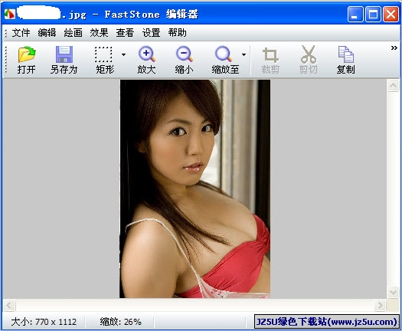Click the 复制 copy icon
This screenshot has width=402, height=331.
coord(346,54)
